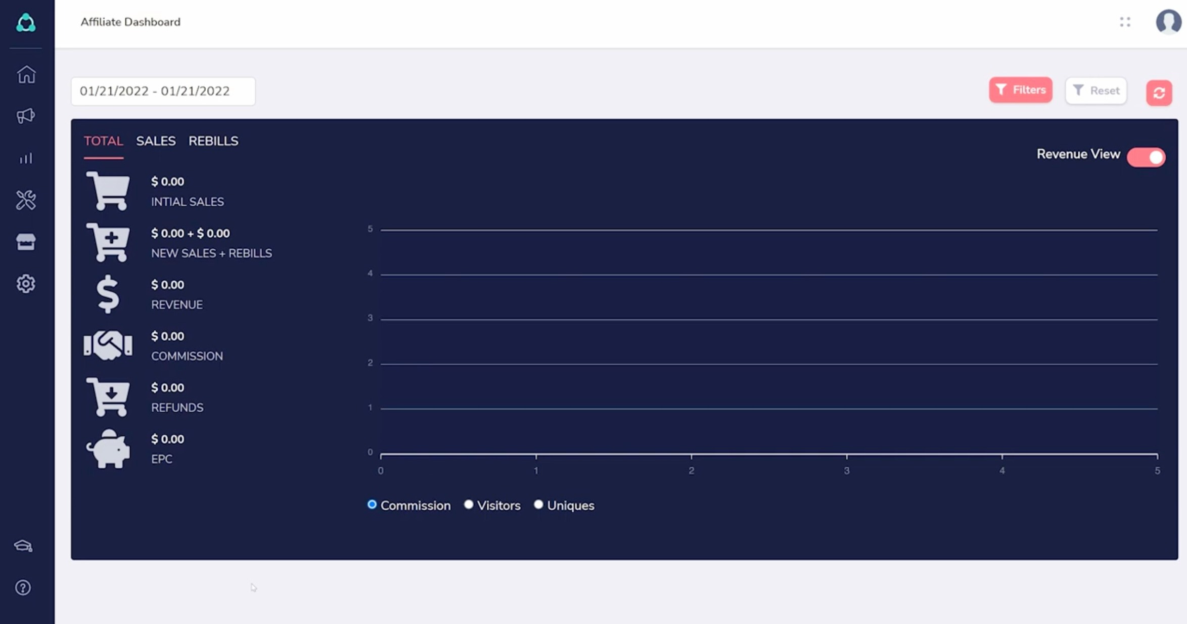The width and height of the screenshot is (1187, 624).
Task: Open the user profile avatar
Action: (x=1168, y=22)
